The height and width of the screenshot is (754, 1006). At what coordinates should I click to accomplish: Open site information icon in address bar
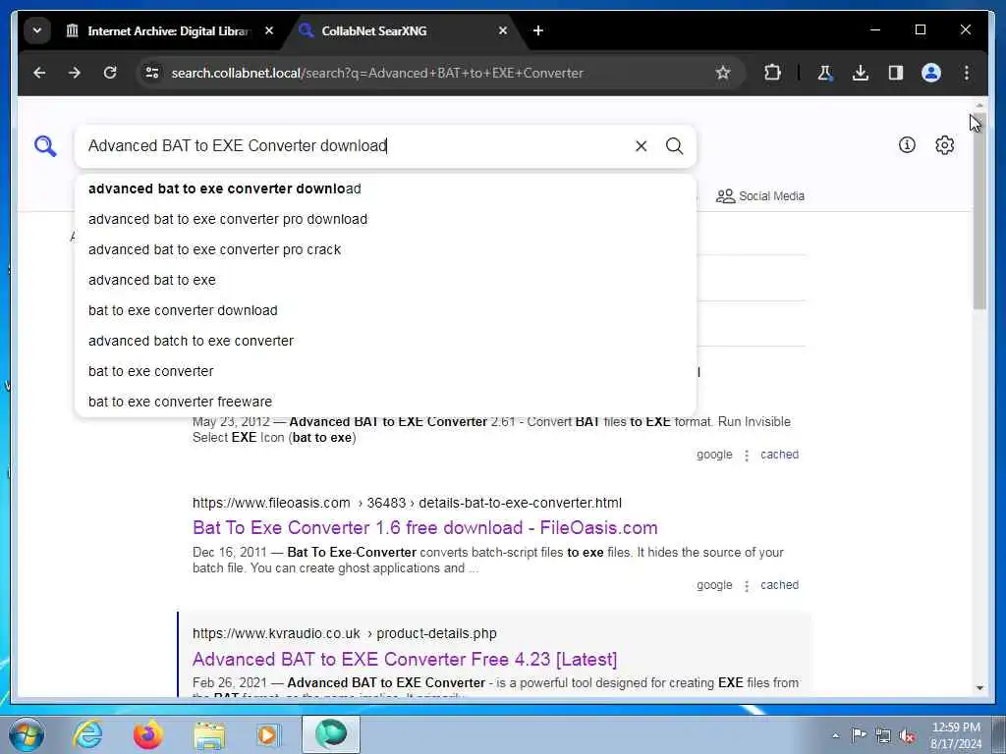pos(152,73)
